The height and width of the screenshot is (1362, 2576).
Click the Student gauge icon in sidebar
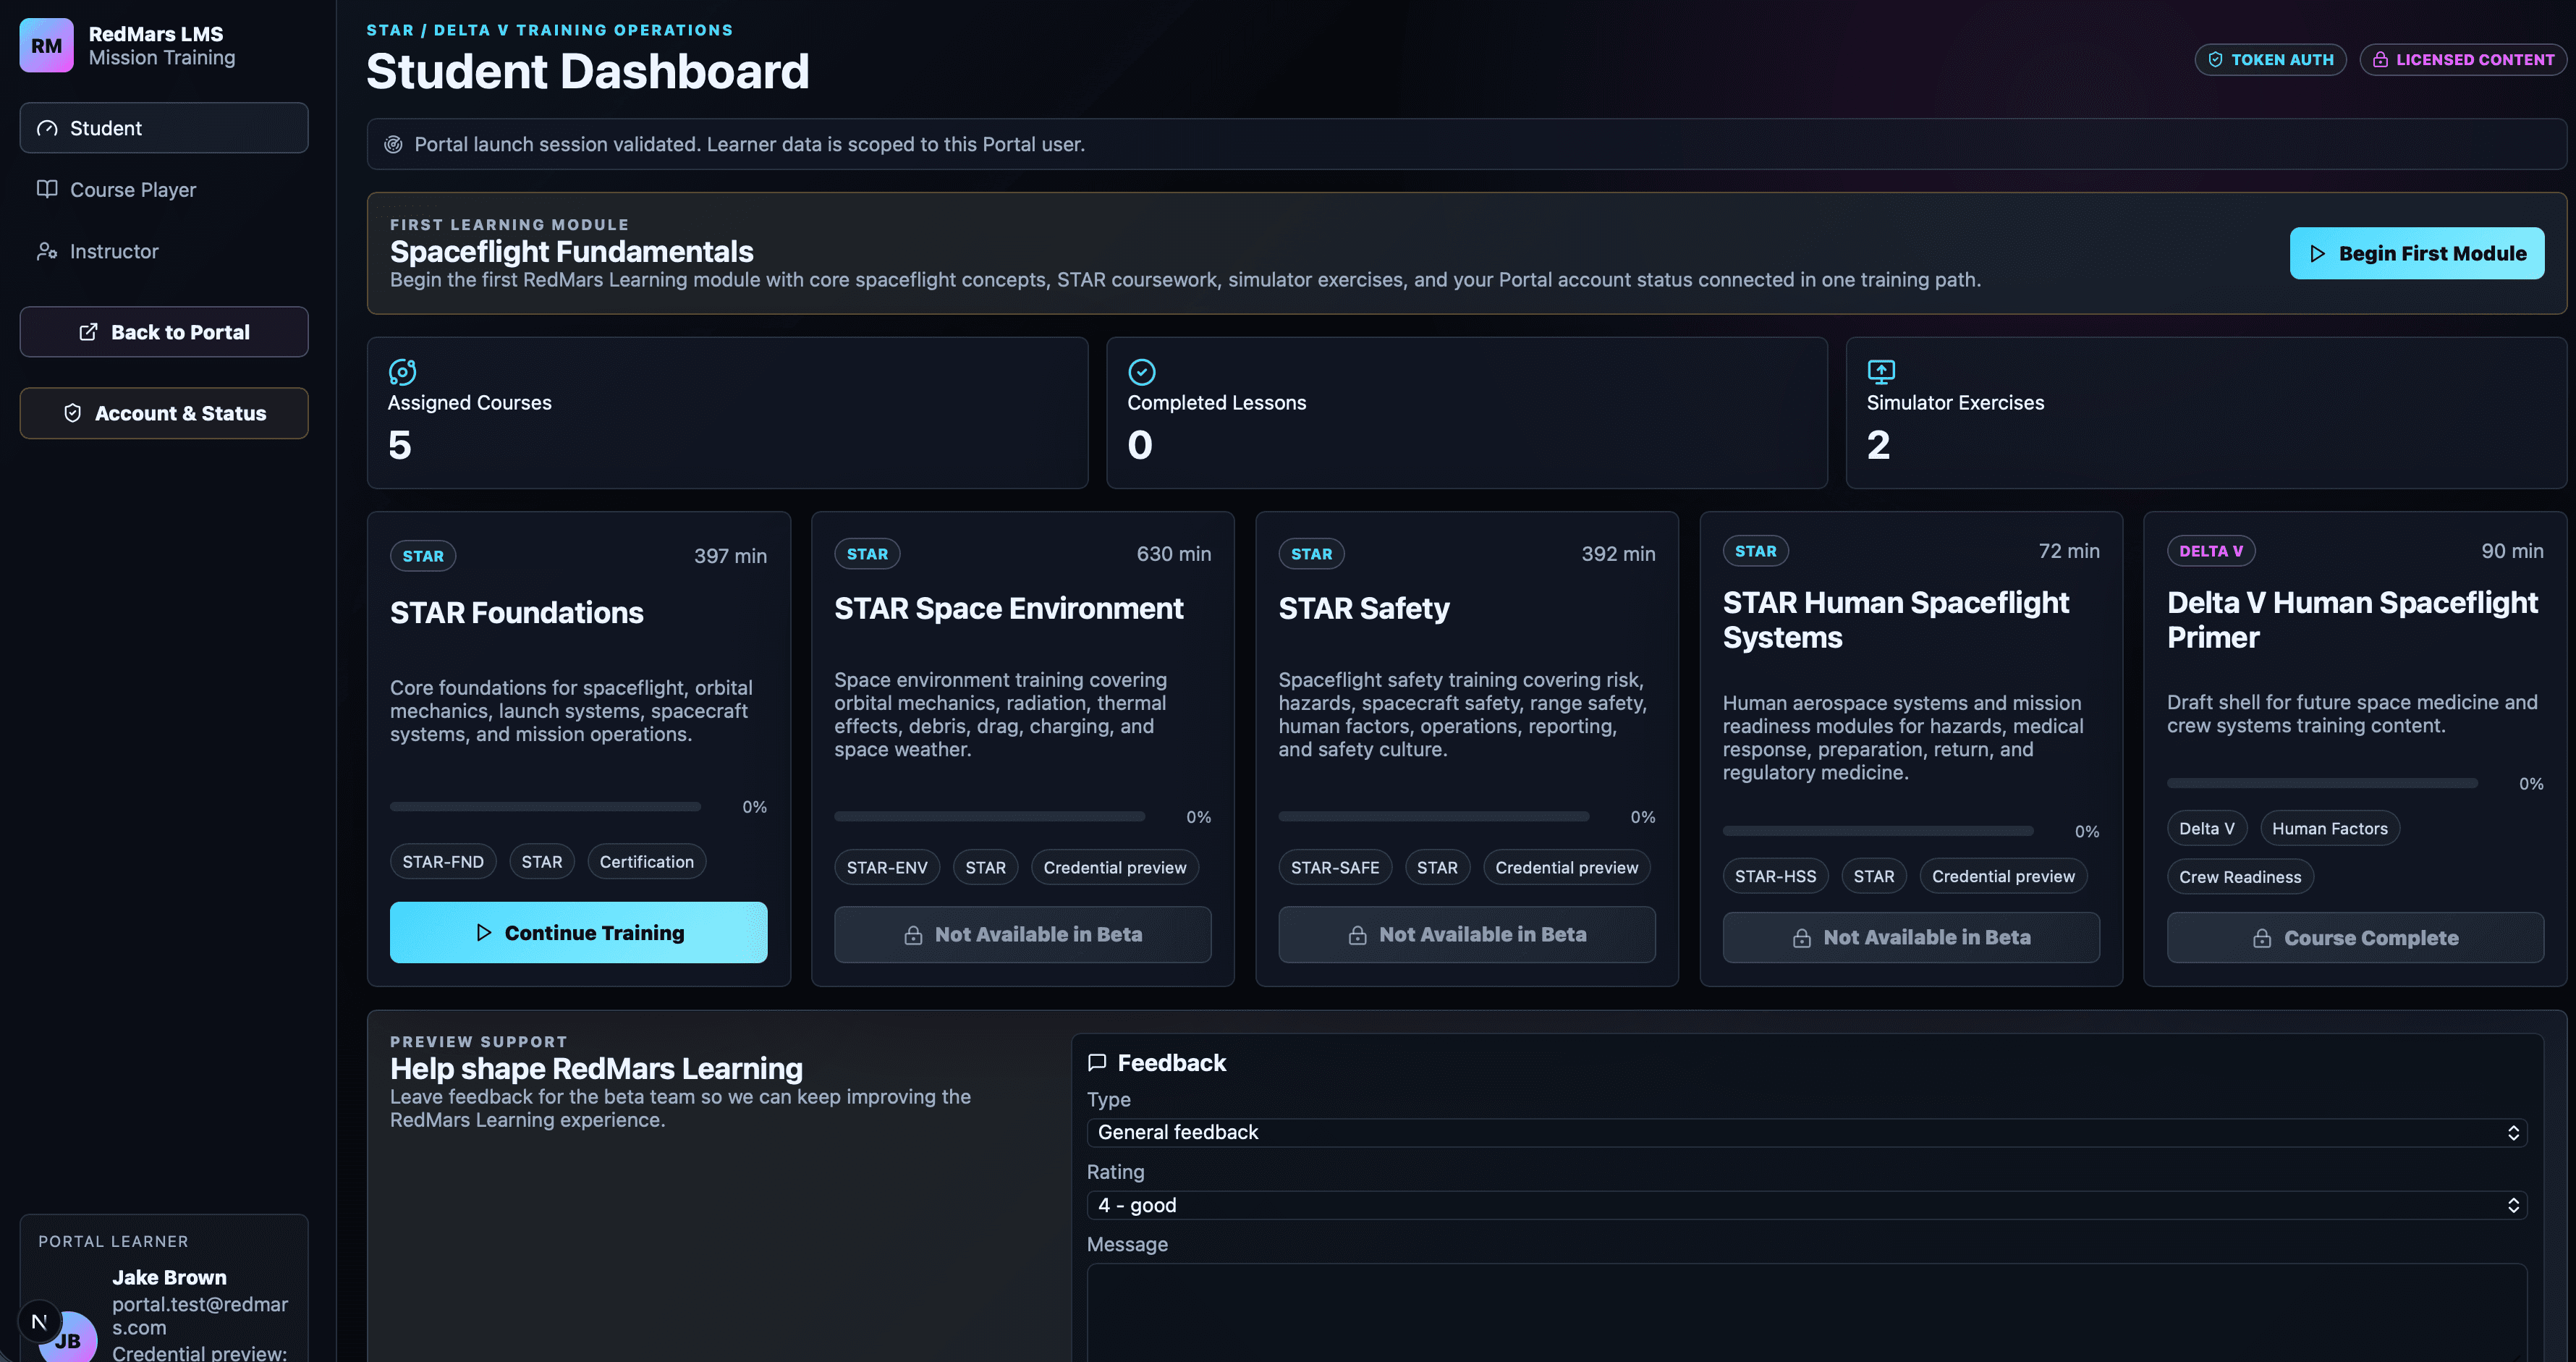click(x=47, y=128)
